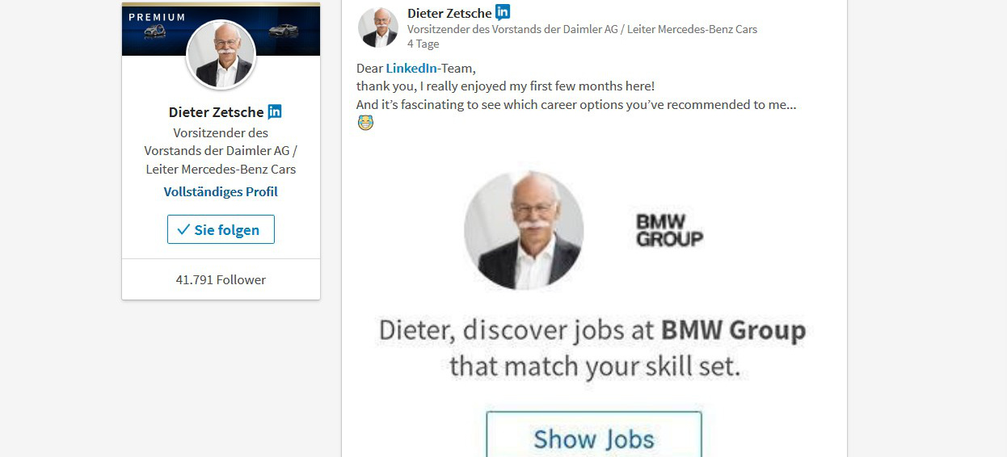Open the LinkedIn mention link in the post text

coord(411,69)
